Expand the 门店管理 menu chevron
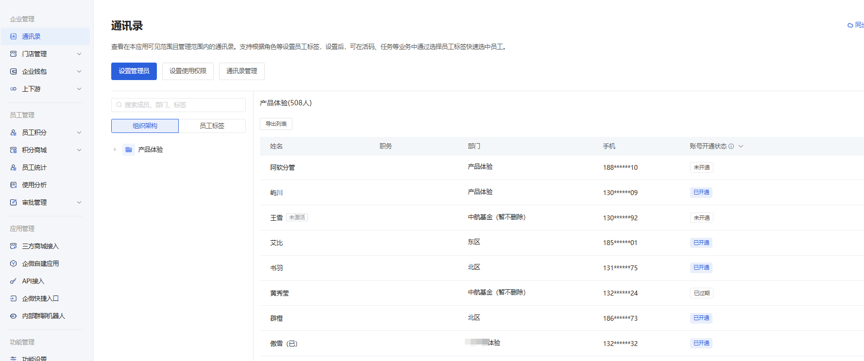 click(x=79, y=54)
